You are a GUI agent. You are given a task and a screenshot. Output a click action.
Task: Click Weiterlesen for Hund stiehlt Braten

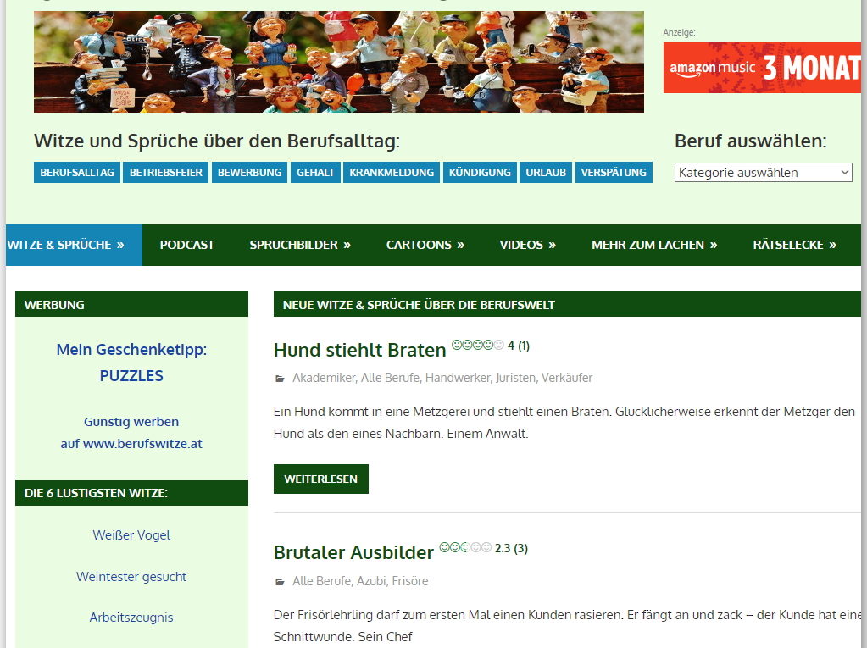pyautogui.click(x=321, y=479)
